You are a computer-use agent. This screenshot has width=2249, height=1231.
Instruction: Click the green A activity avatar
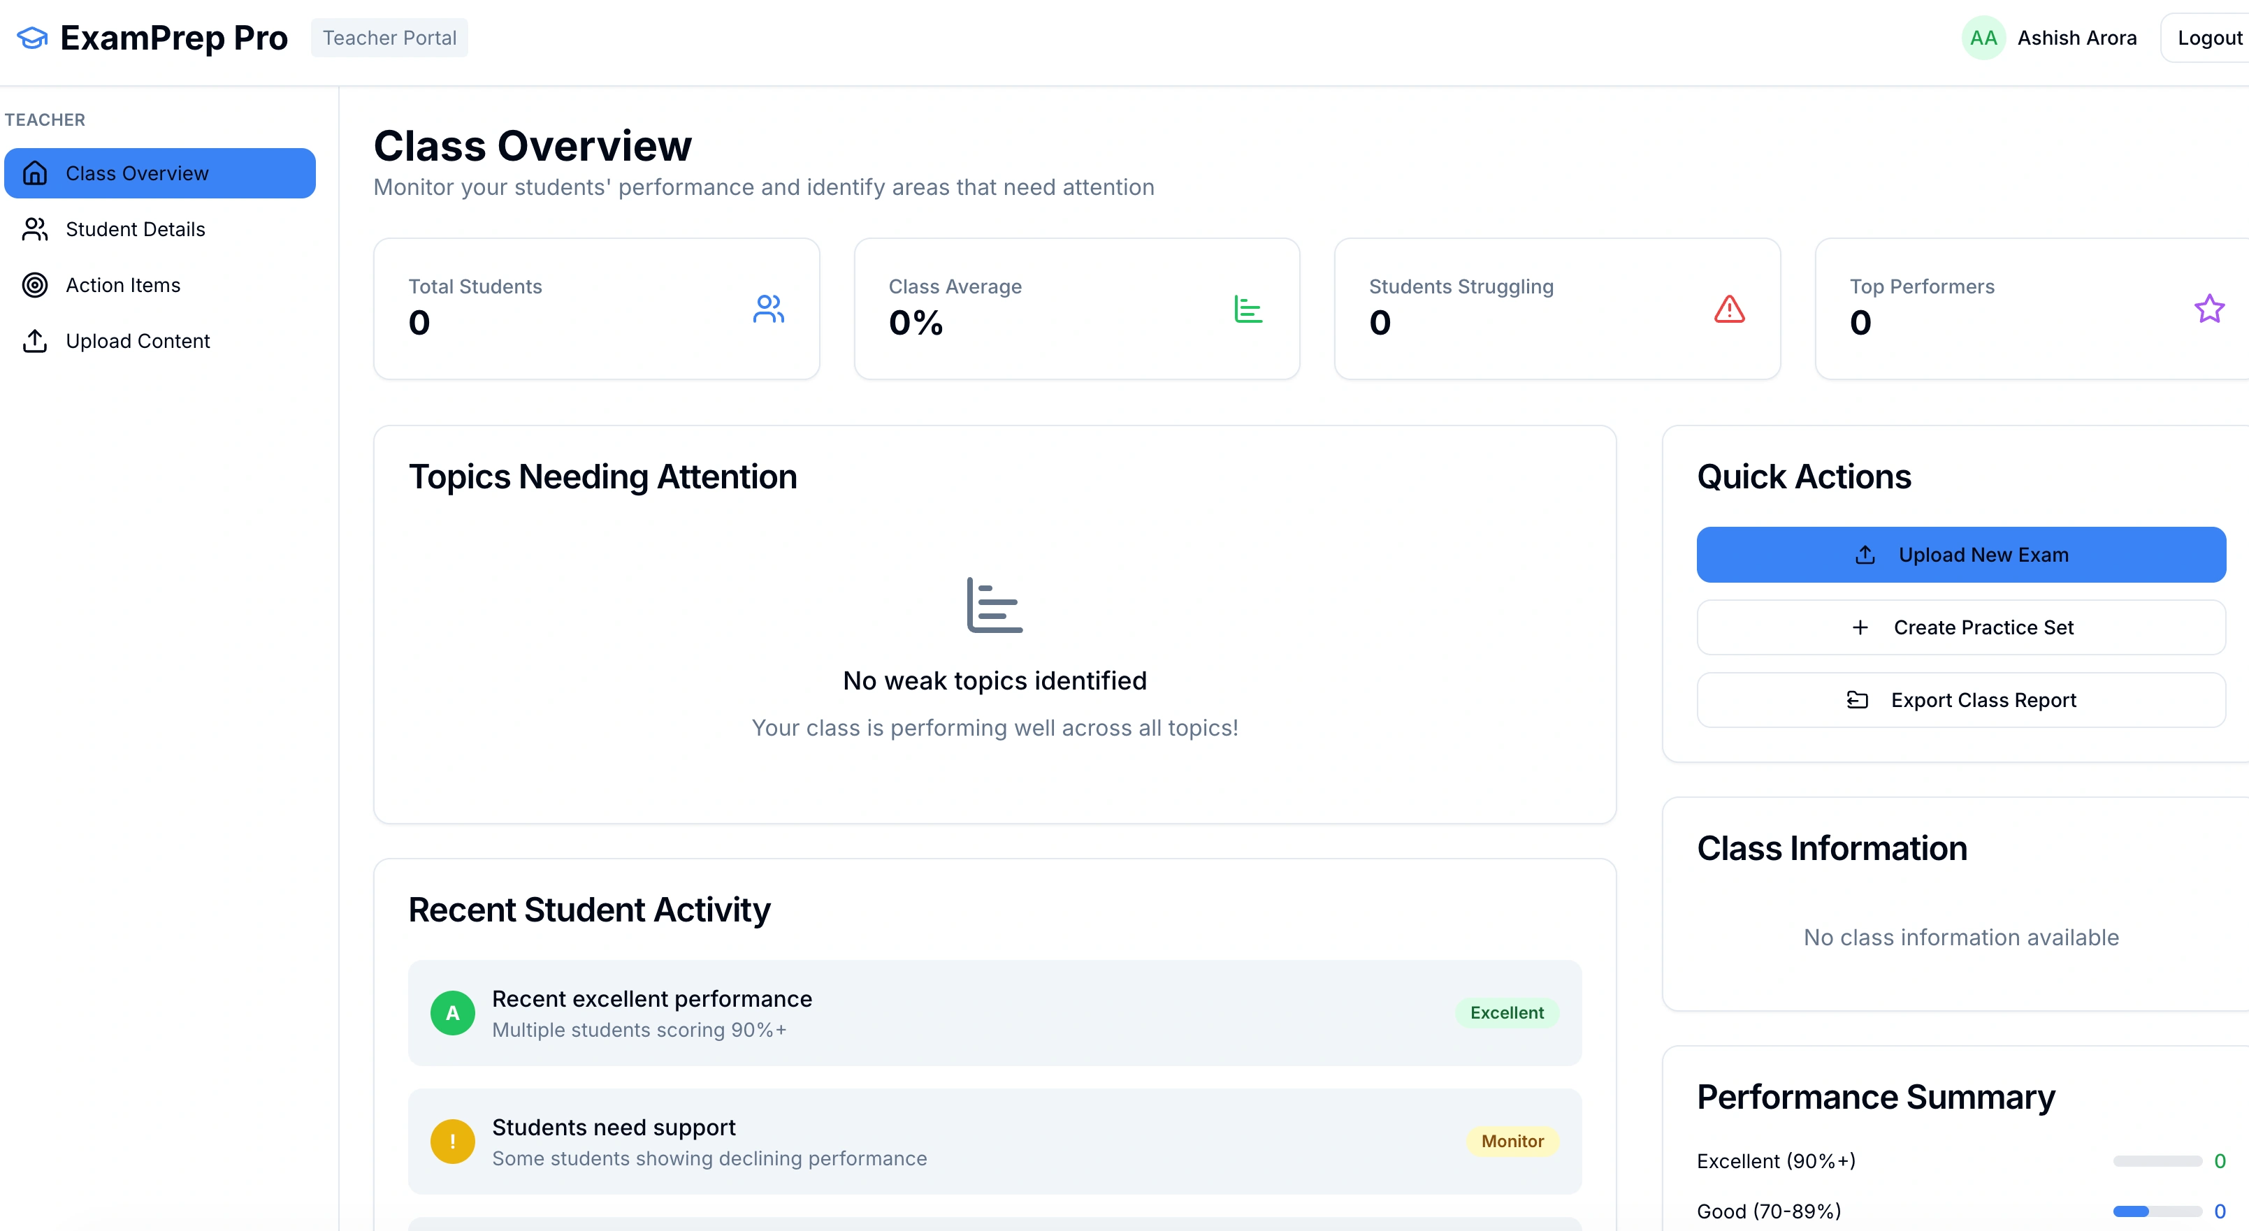click(452, 1013)
